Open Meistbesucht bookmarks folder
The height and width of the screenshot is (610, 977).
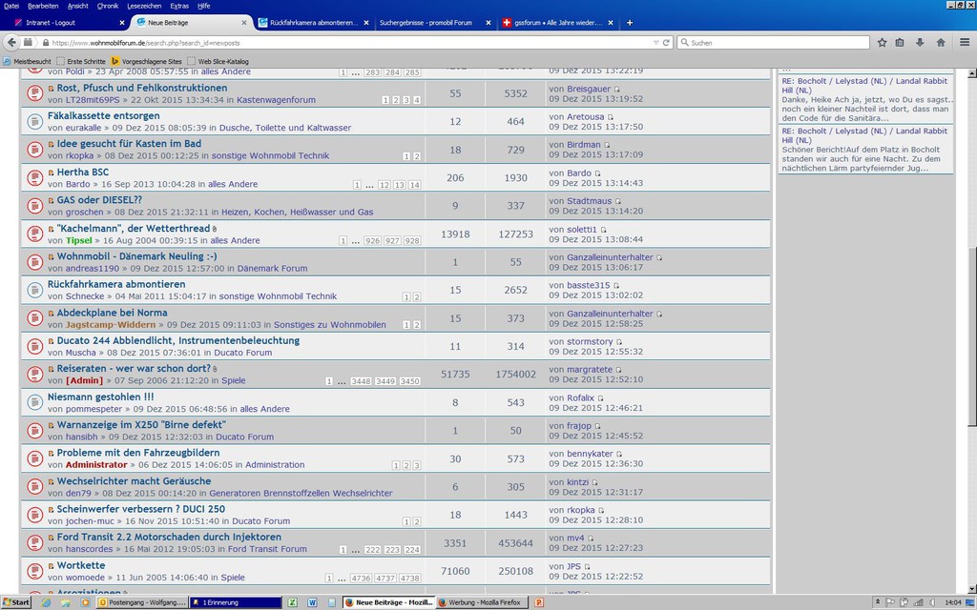(28, 61)
